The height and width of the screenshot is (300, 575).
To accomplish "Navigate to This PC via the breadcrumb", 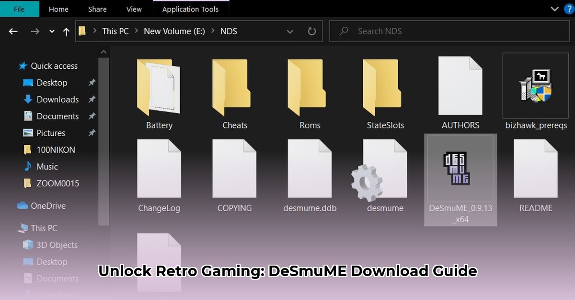I will pyautogui.click(x=115, y=31).
